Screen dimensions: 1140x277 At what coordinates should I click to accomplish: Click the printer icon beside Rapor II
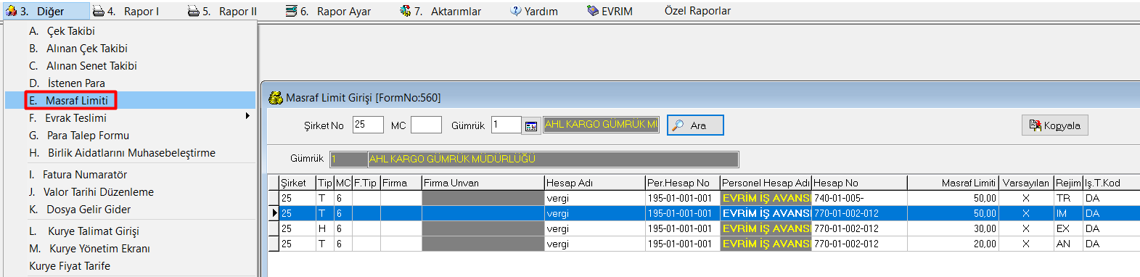click(194, 11)
